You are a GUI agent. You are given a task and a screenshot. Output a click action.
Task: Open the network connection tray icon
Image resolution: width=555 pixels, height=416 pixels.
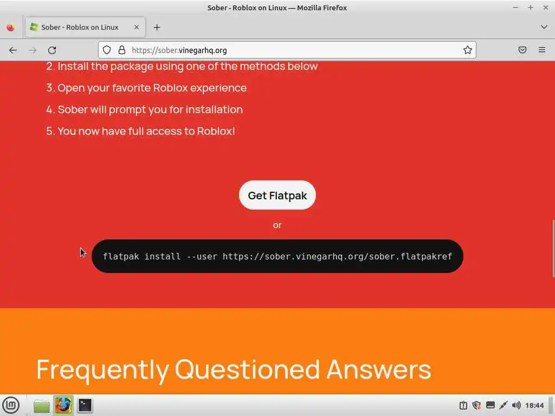point(504,405)
